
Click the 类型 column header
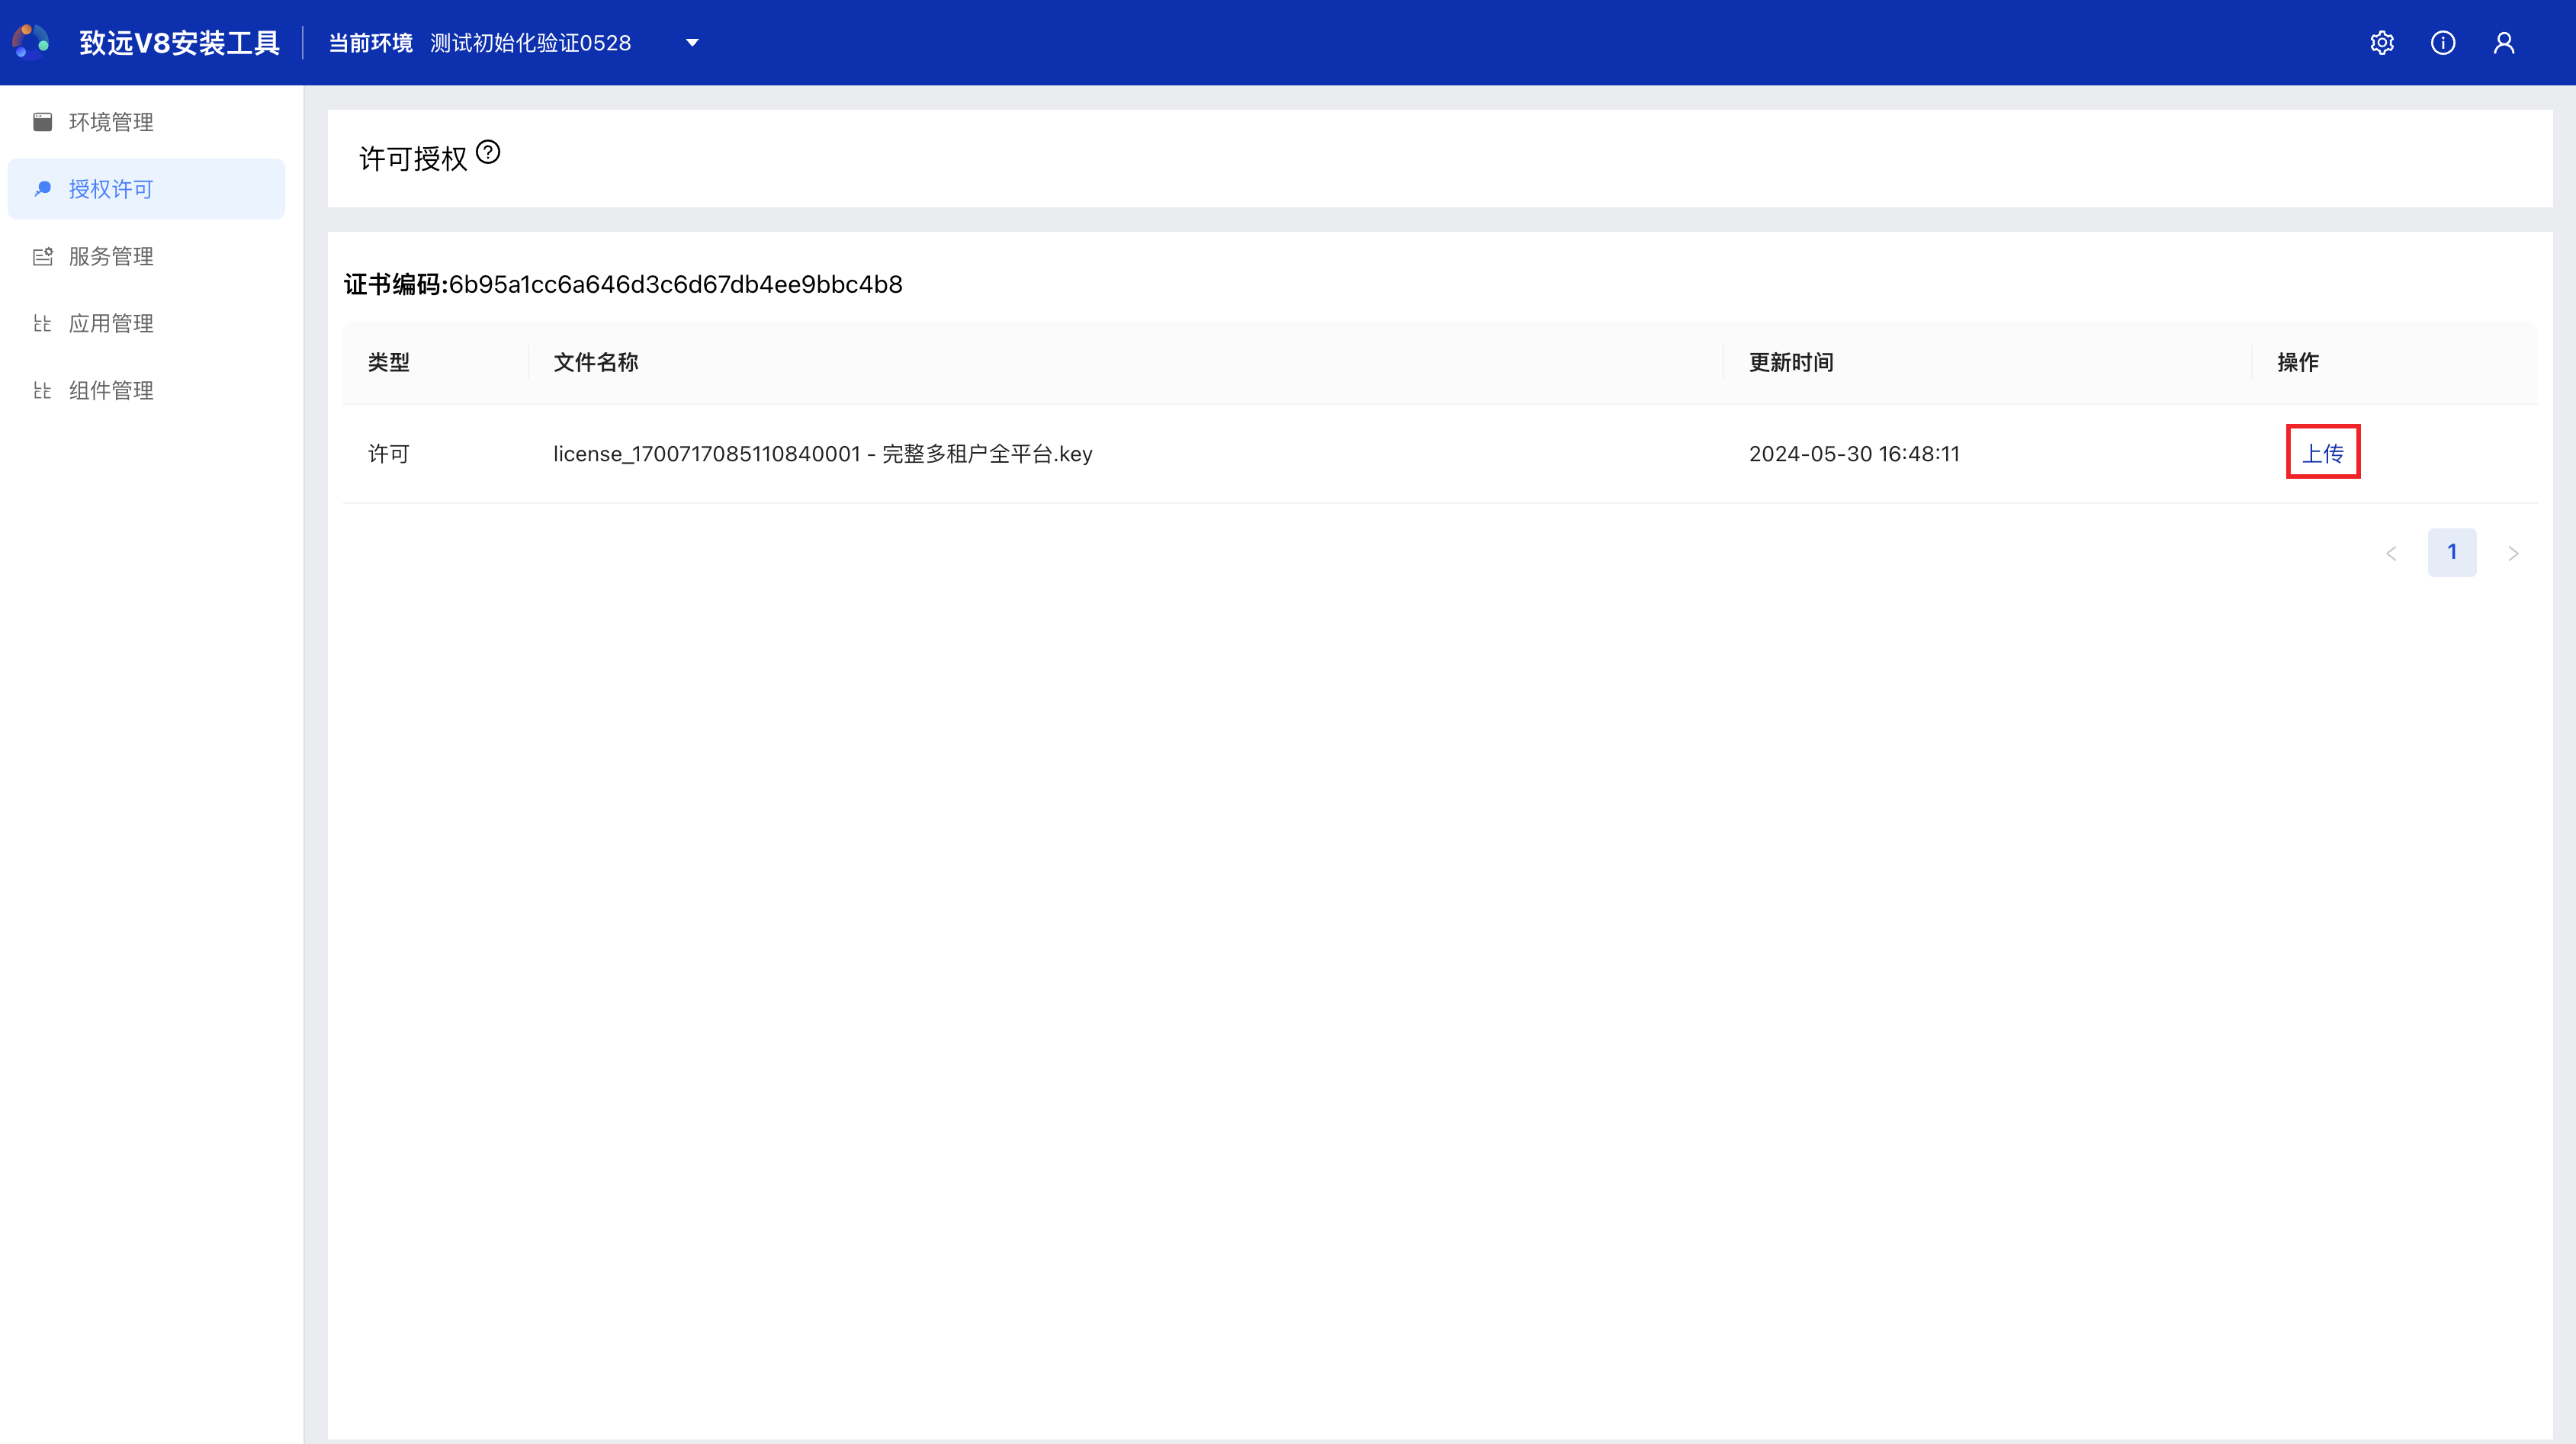click(389, 362)
